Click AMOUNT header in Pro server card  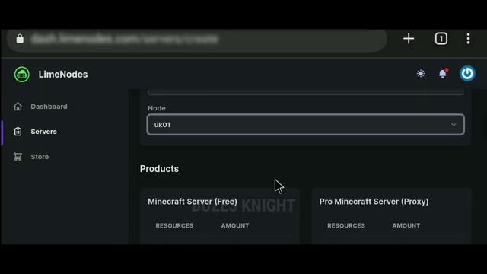(406, 226)
